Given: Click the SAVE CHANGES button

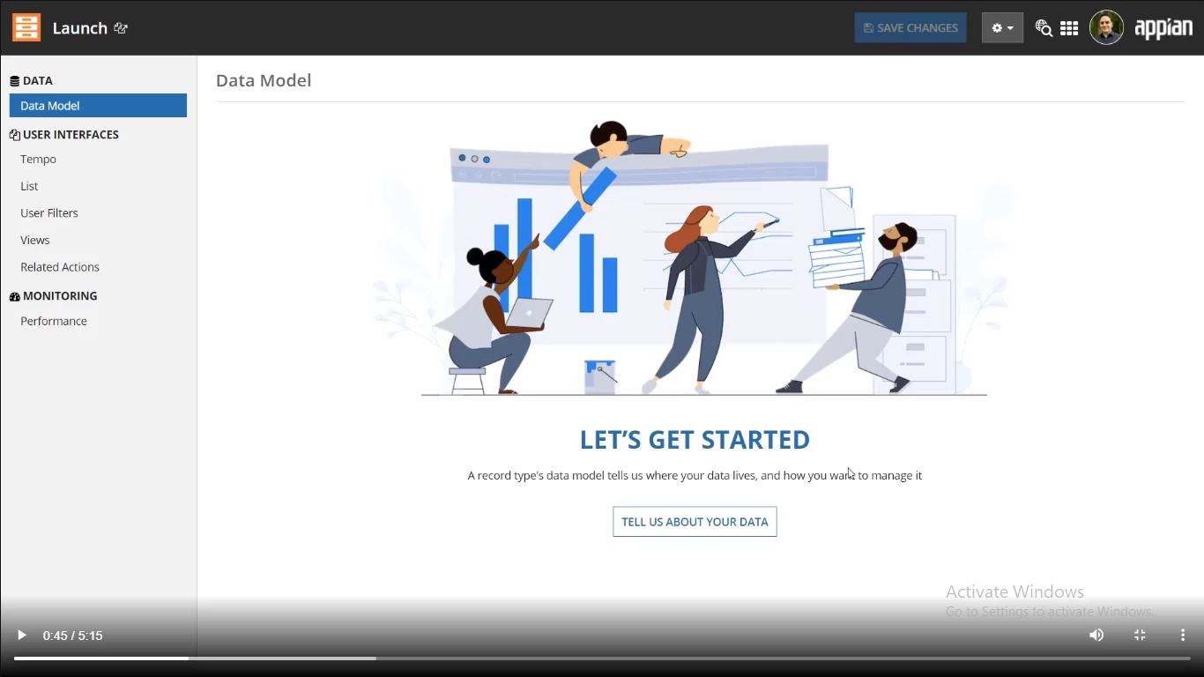Looking at the screenshot, I should (910, 28).
